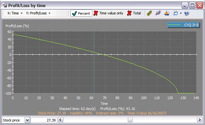Click the 'Profit/Loss (%): 93.16' readout

118,109
